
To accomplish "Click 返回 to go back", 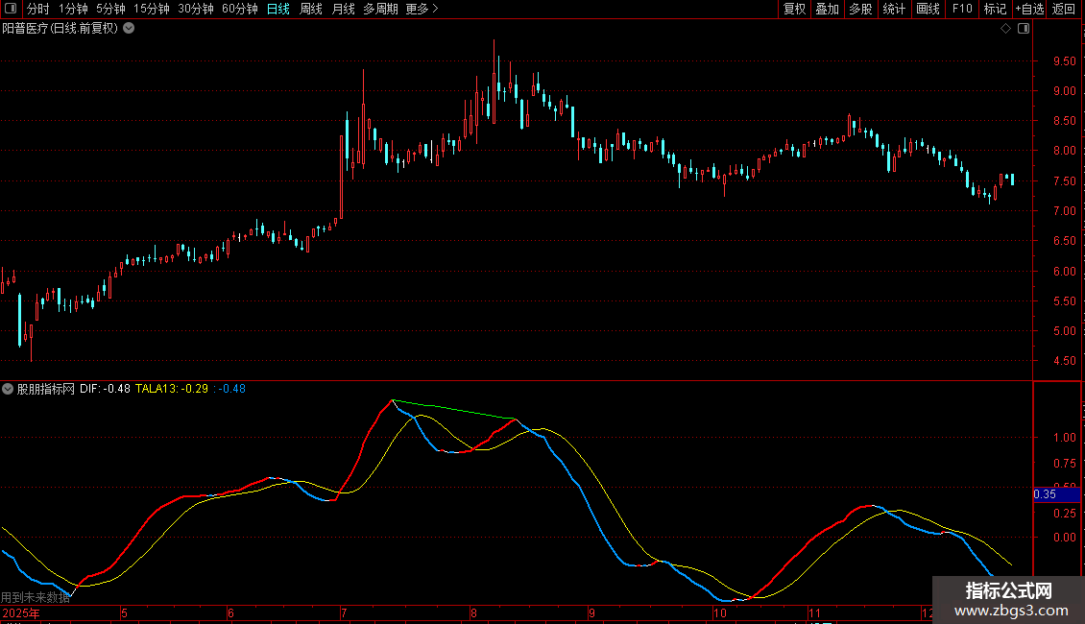I will pos(1064,9).
